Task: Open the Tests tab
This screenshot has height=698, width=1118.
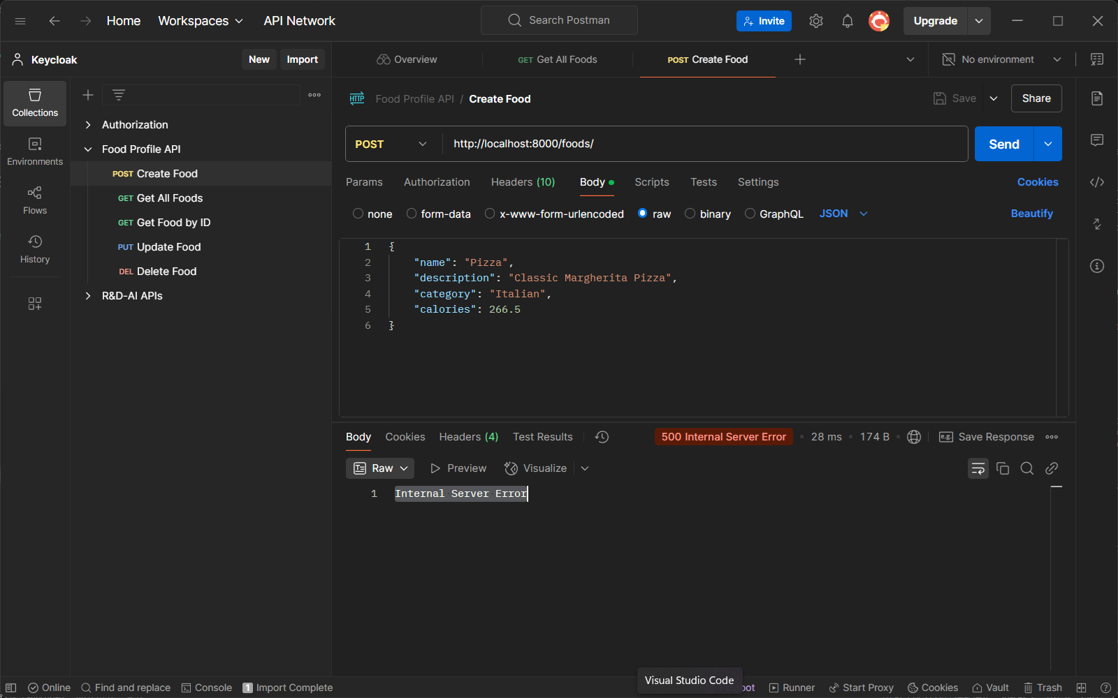Action: coord(704,182)
